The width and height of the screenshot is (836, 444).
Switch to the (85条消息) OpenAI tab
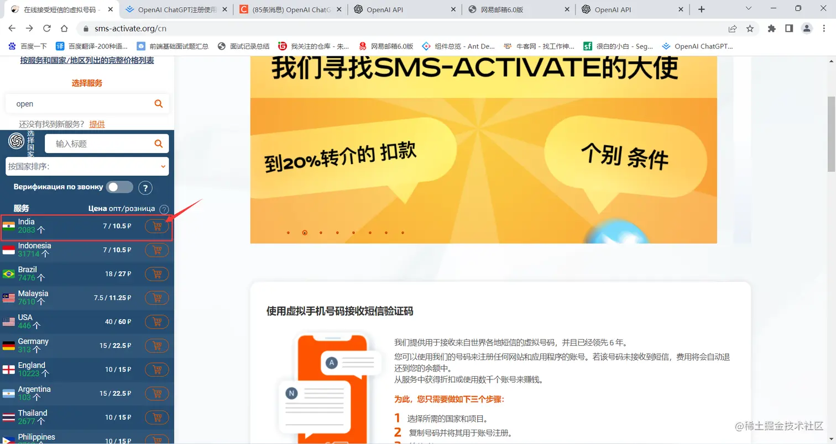[x=290, y=9]
